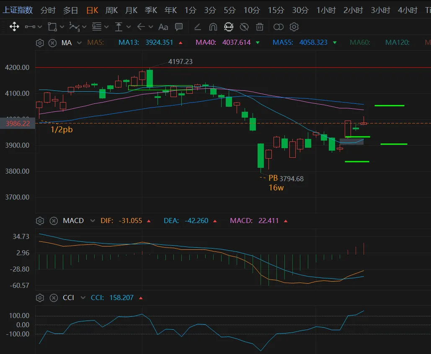Viewport: 431px width, 354px height.
Task: Select the 4小时 timeframe
Action: pyautogui.click(x=408, y=10)
